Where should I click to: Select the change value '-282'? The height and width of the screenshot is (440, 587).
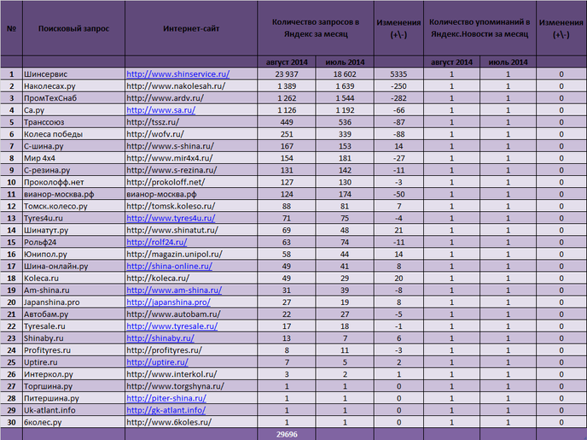point(398,98)
